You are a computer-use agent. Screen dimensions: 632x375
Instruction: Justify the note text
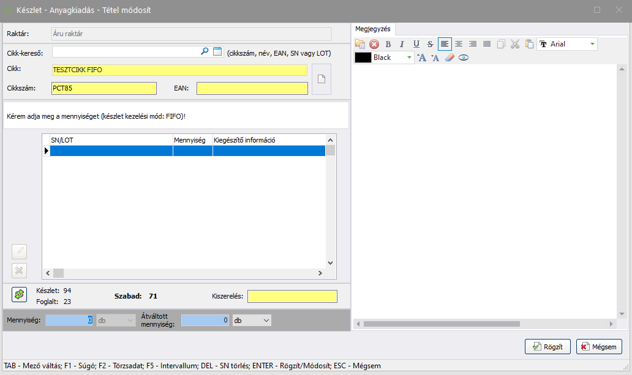tap(487, 44)
